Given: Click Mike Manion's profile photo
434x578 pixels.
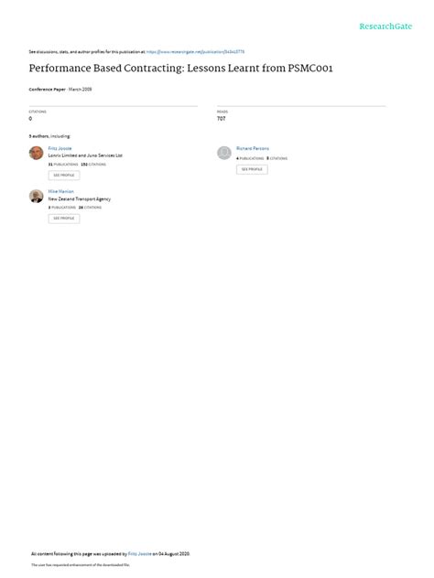Looking at the screenshot, I should [37, 196].
